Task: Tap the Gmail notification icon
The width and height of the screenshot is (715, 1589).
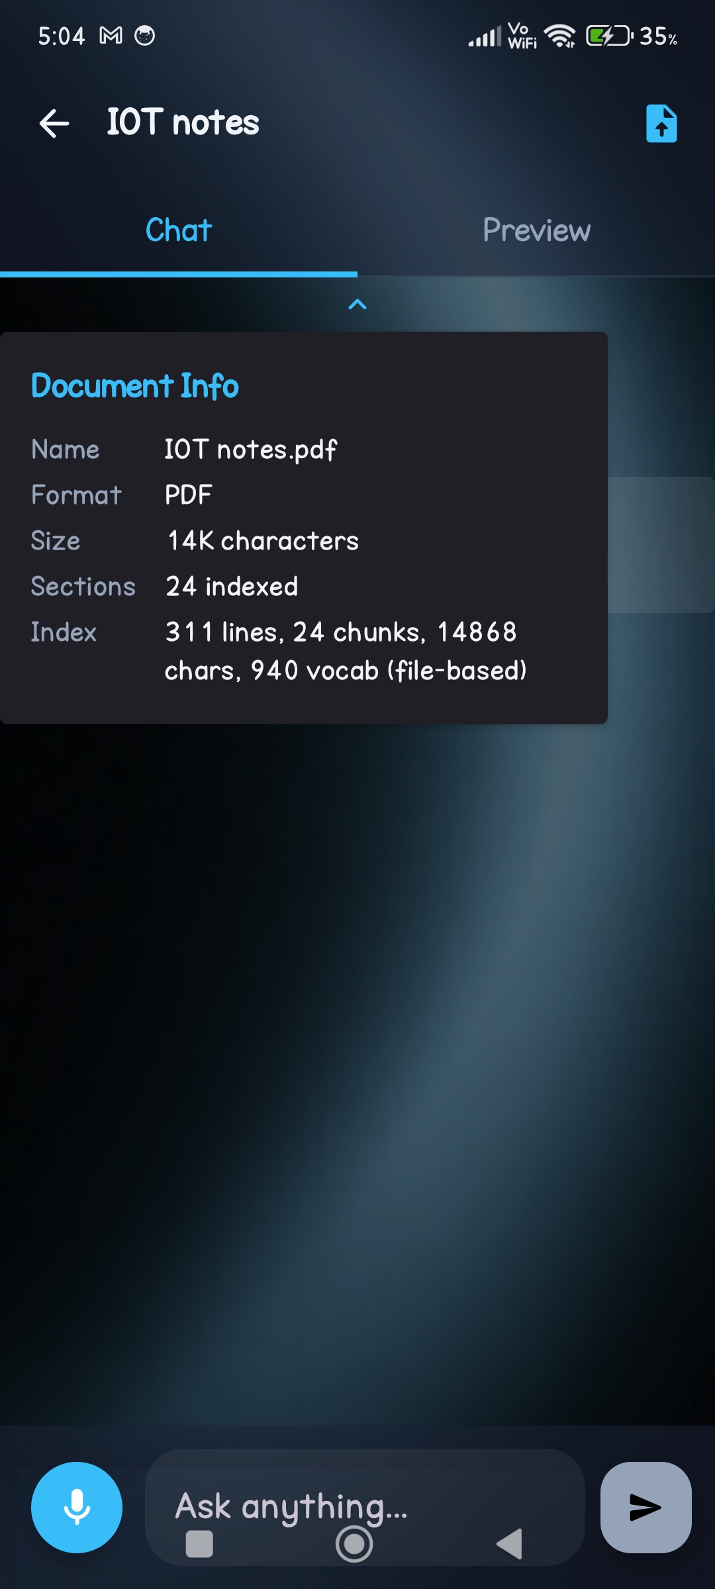Action: 111,36
